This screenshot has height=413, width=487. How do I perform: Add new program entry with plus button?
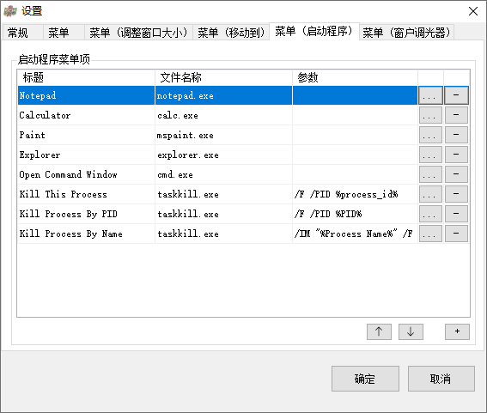click(457, 331)
